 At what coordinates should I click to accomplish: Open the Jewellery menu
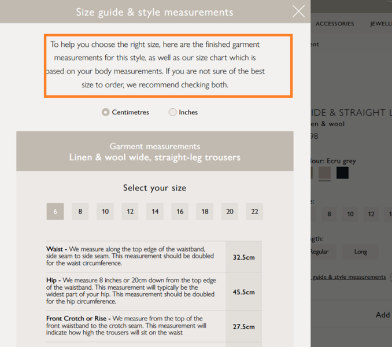click(x=381, y=24)
